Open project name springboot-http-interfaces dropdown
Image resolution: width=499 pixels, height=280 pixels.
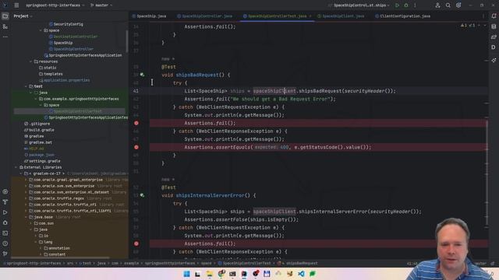pos(55,5)
